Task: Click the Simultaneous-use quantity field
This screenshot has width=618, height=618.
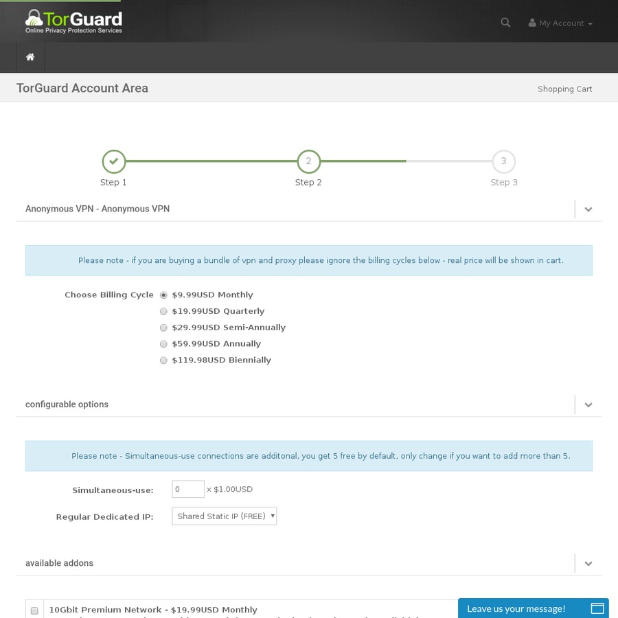Action: pyautogui.click(x=188, y=489)
